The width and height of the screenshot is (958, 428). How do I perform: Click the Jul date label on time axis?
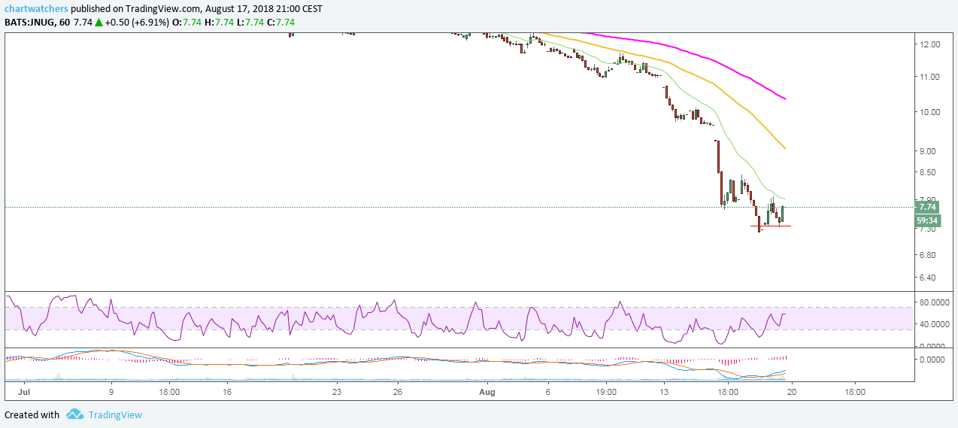23,392
